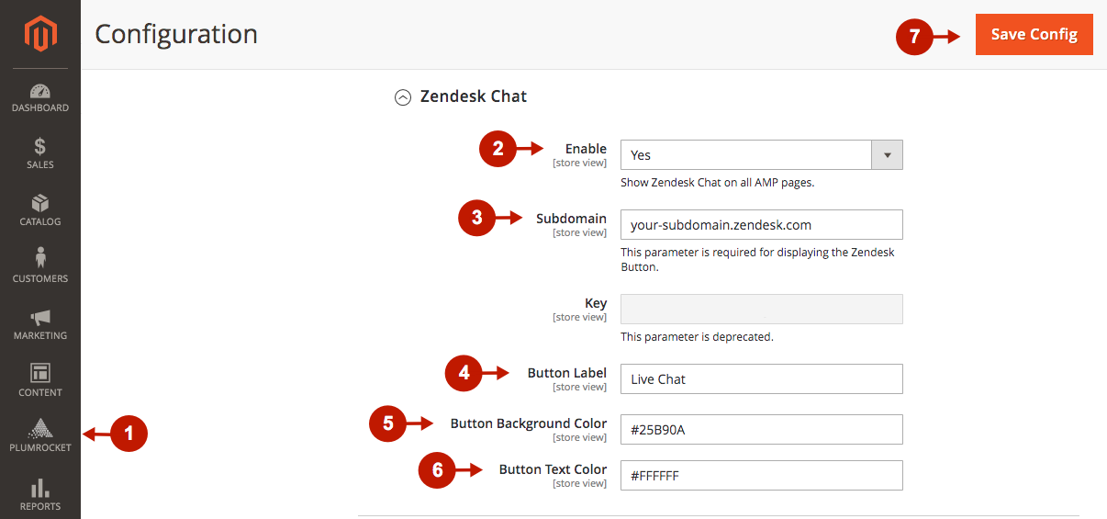Click the disabled Key input field
The width and height of the screenshot is (1107, 519).
761,310
